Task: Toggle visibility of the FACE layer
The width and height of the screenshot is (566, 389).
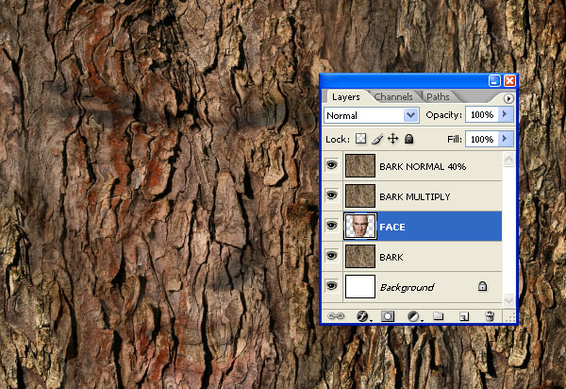Action: (332, 226)
